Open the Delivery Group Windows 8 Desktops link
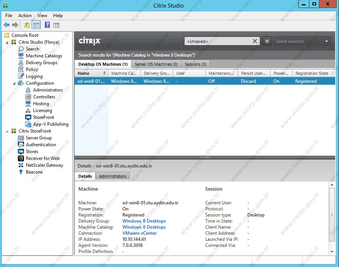Screen dimensions: 339x267 [x=144, y=221]
